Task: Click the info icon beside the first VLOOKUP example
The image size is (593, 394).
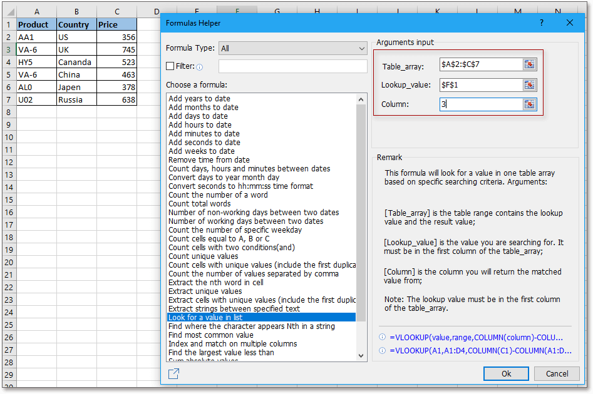Action: click(383, 338)
